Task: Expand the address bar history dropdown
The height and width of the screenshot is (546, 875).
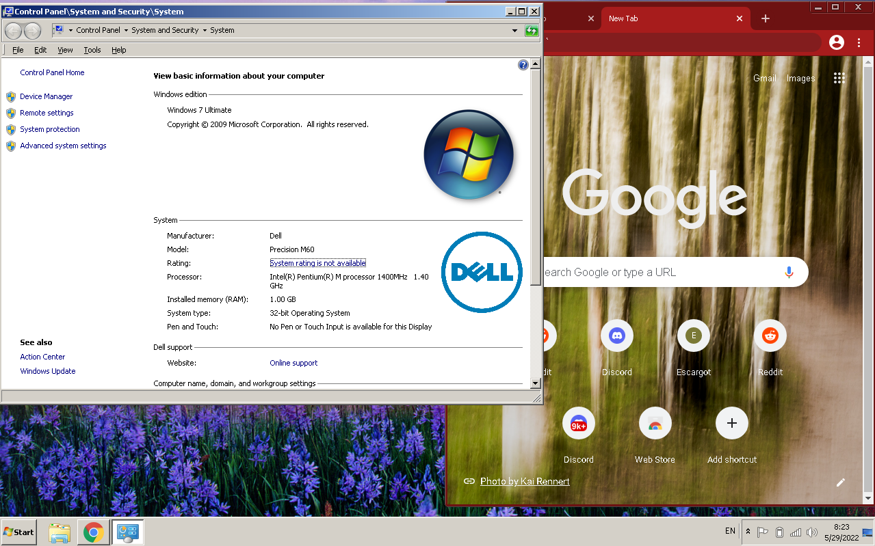Action: pos(514,30)
